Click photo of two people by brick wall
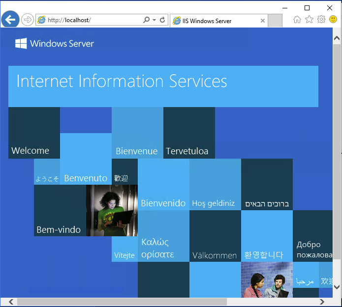The height and width of the screenshot is (307, 342). [267, 279]
